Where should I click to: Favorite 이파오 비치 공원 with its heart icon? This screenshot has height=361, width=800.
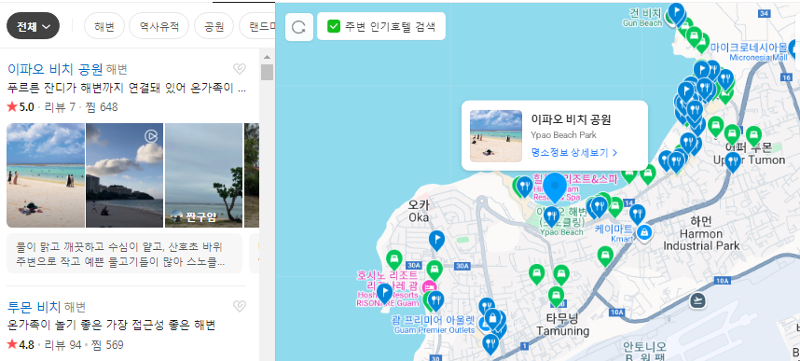click(240, 69)
